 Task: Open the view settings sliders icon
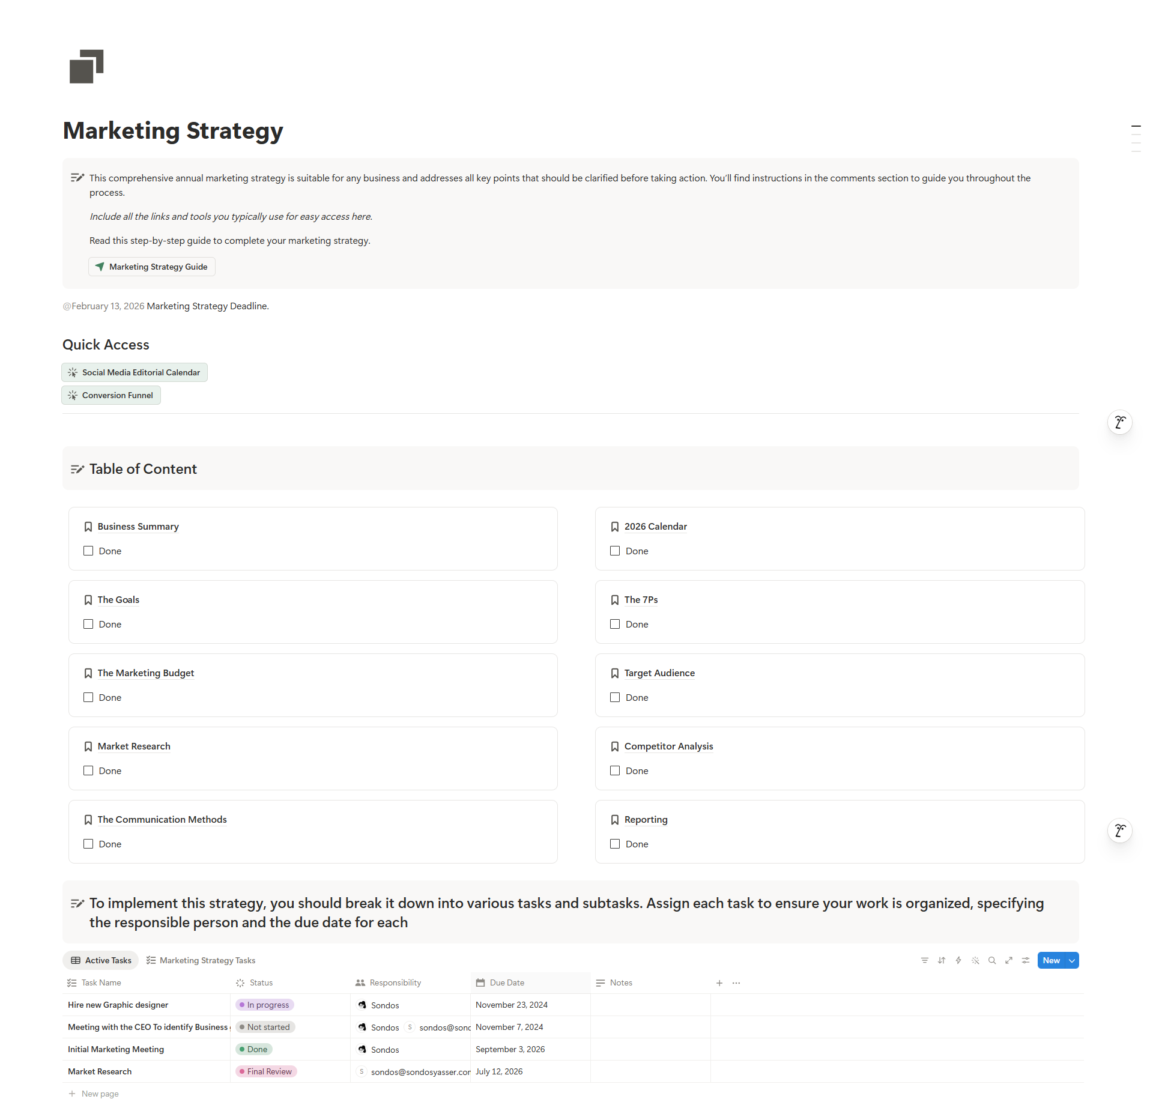(1026, 960)
